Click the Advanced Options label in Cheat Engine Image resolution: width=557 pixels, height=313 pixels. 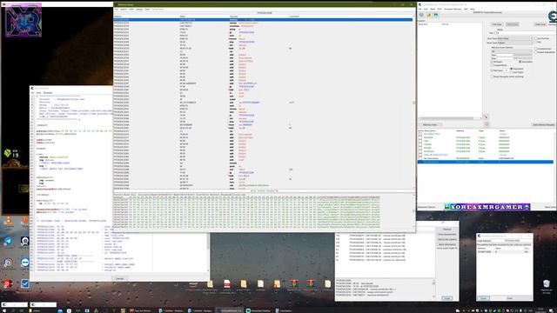coord(426,207)
